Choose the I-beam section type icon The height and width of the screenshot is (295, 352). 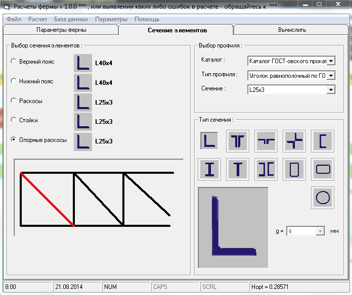pyautogui.click(x=209, y=169)
